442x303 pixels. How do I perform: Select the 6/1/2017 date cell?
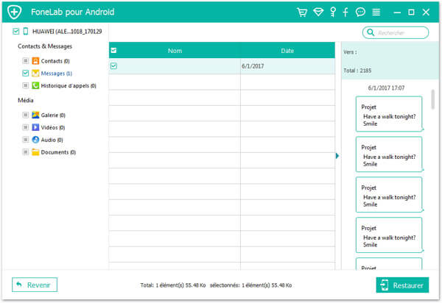coord(287,66)
